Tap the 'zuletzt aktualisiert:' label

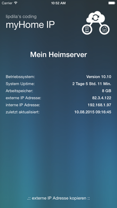pos(23,112)
